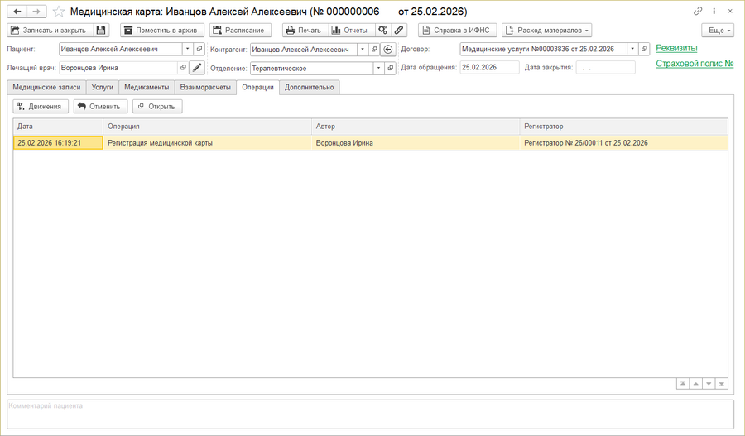This screenshot has width=745, height=436.
Task: Switch to the Взаиморасчеты tab
Action: (x=205, y=88)
